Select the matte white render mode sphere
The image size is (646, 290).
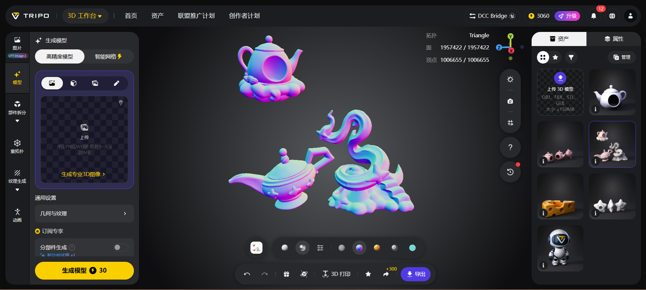tap(285, 248)
